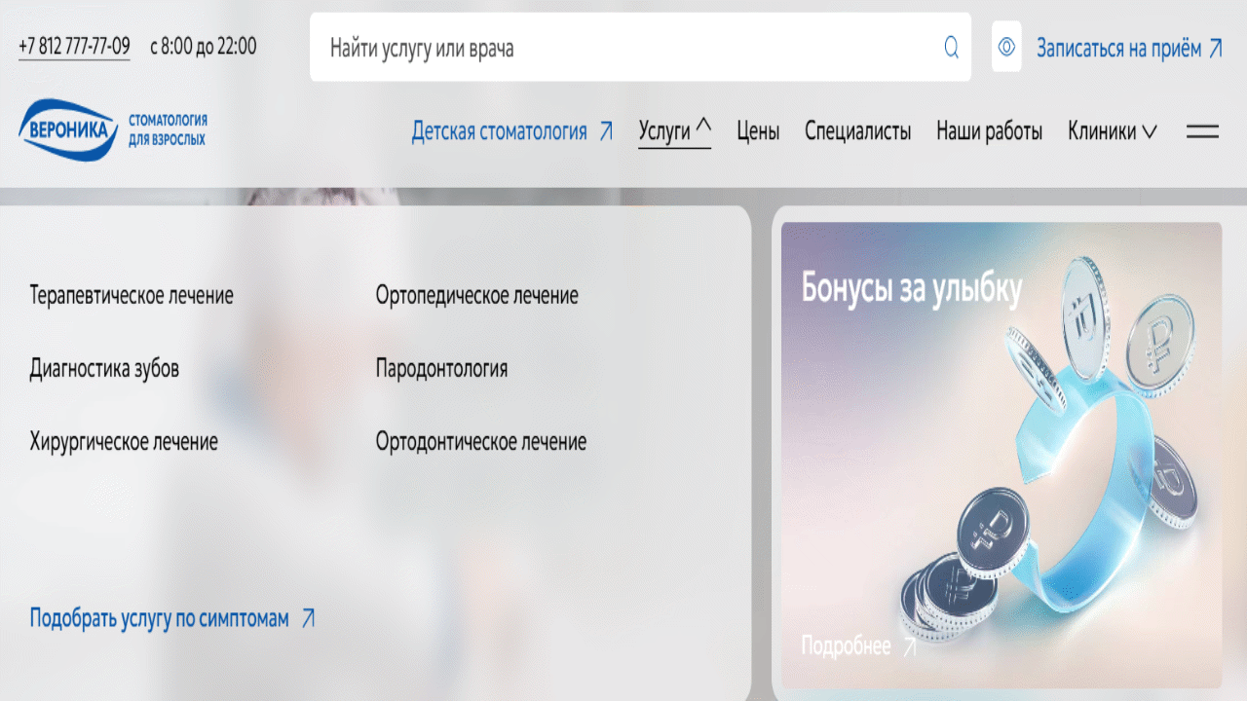Open Диагностика зубов service

(x=104, y=369)
